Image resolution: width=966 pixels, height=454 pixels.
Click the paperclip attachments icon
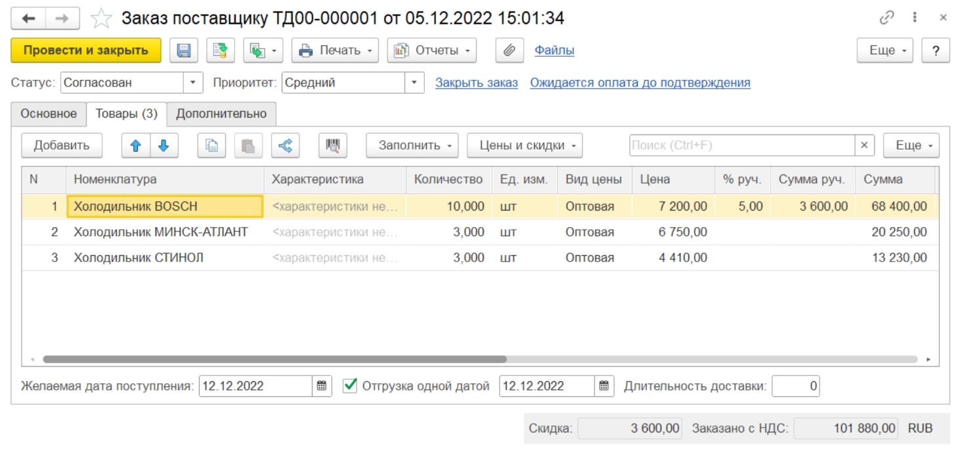tap(509, 51)
